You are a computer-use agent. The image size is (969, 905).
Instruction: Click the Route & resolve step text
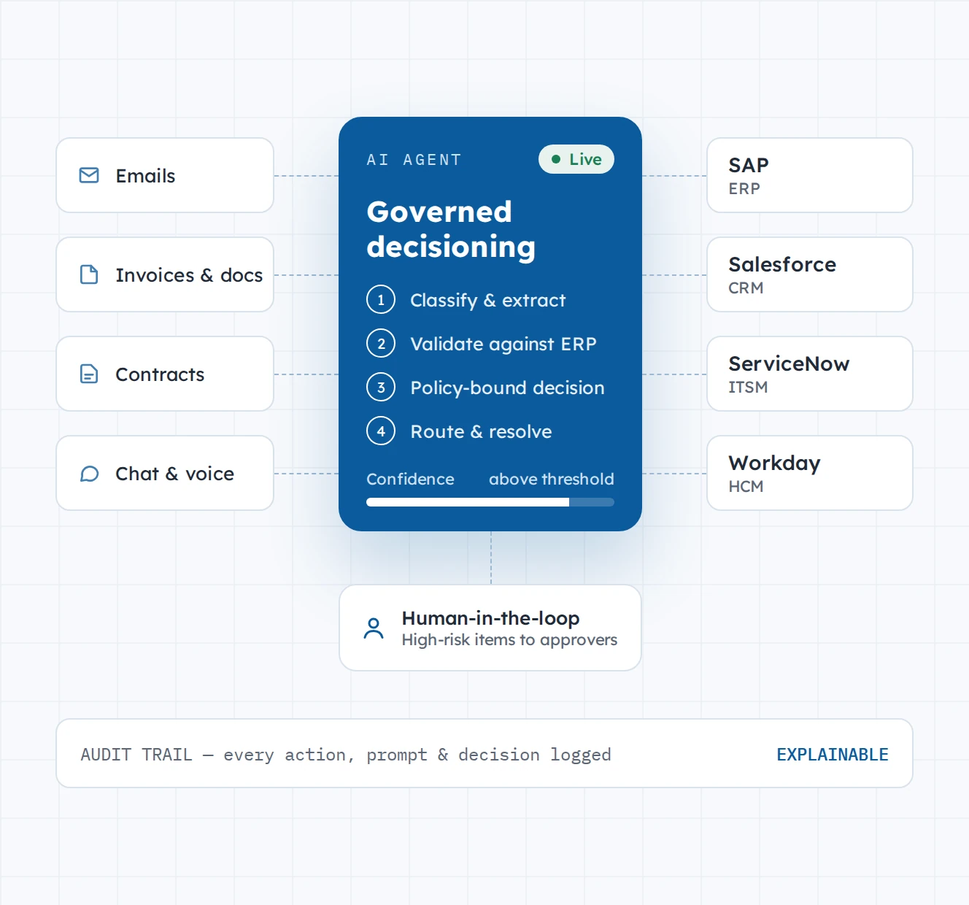tap(481, 431)
